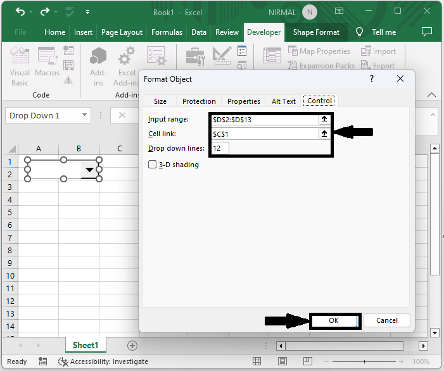The image size is (444, 371).
Task: Open Customize Quick Access Toolbar menu
Action: (88, 12)
